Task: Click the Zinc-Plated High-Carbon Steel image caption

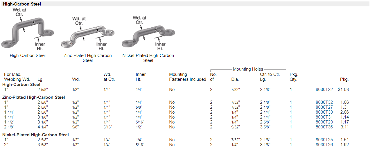Action: (x=88, y=58)
